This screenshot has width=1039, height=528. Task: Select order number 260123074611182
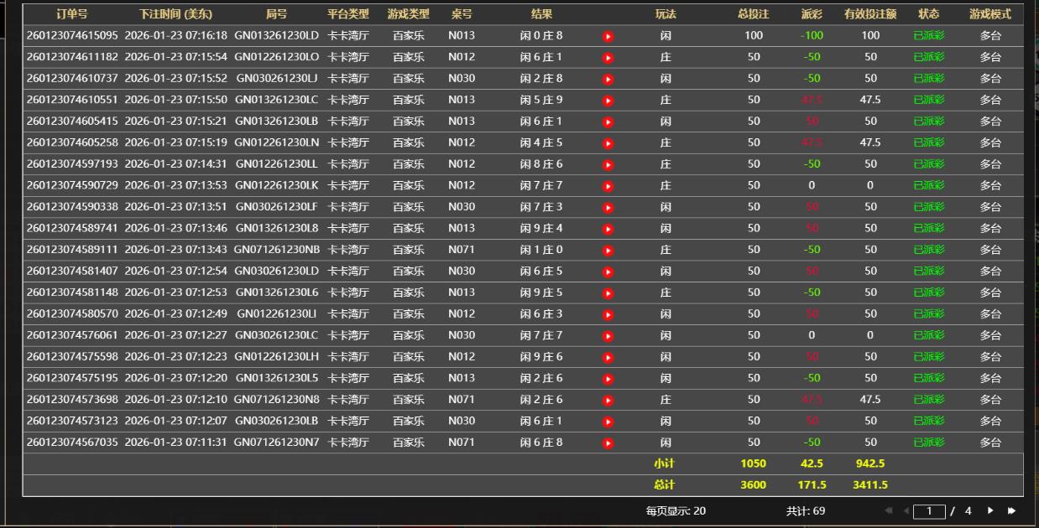coord(72,57)
